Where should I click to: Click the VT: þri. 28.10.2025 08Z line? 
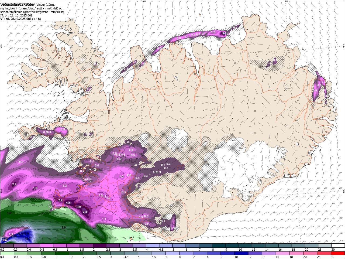tap(16, 19)
